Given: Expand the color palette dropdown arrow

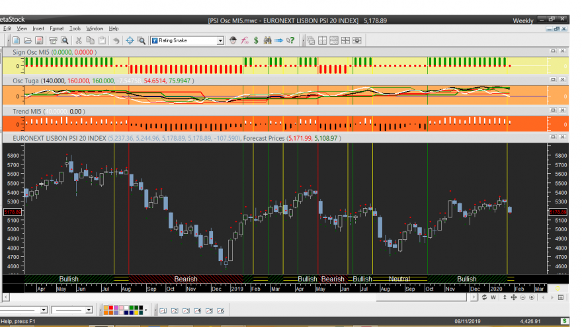Looking at the screenshot, I should coord(146,310).
